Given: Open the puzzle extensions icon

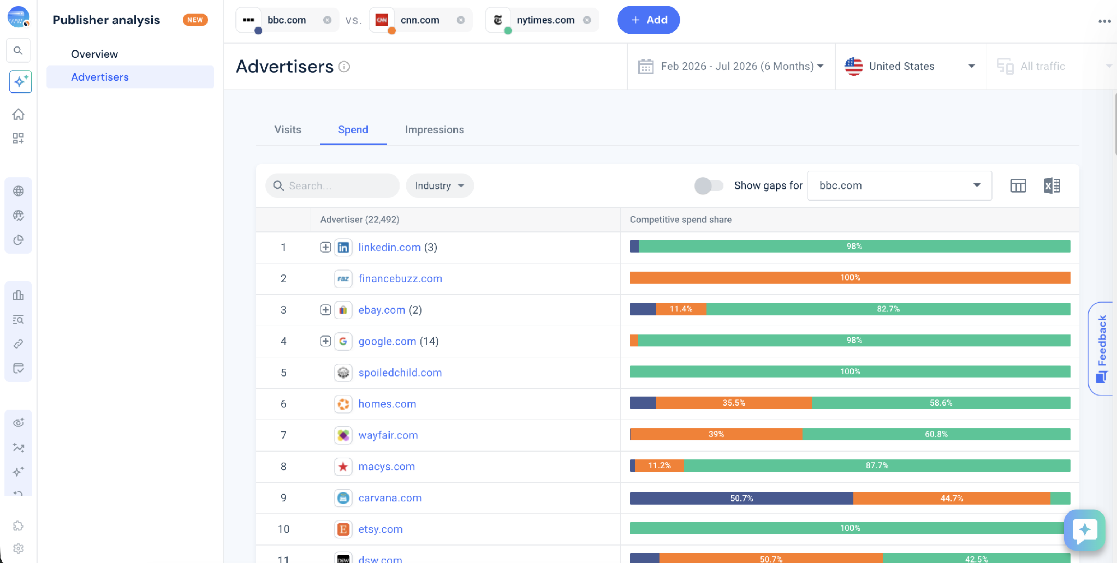Looking at the screenshot, I should coord(19,526).
